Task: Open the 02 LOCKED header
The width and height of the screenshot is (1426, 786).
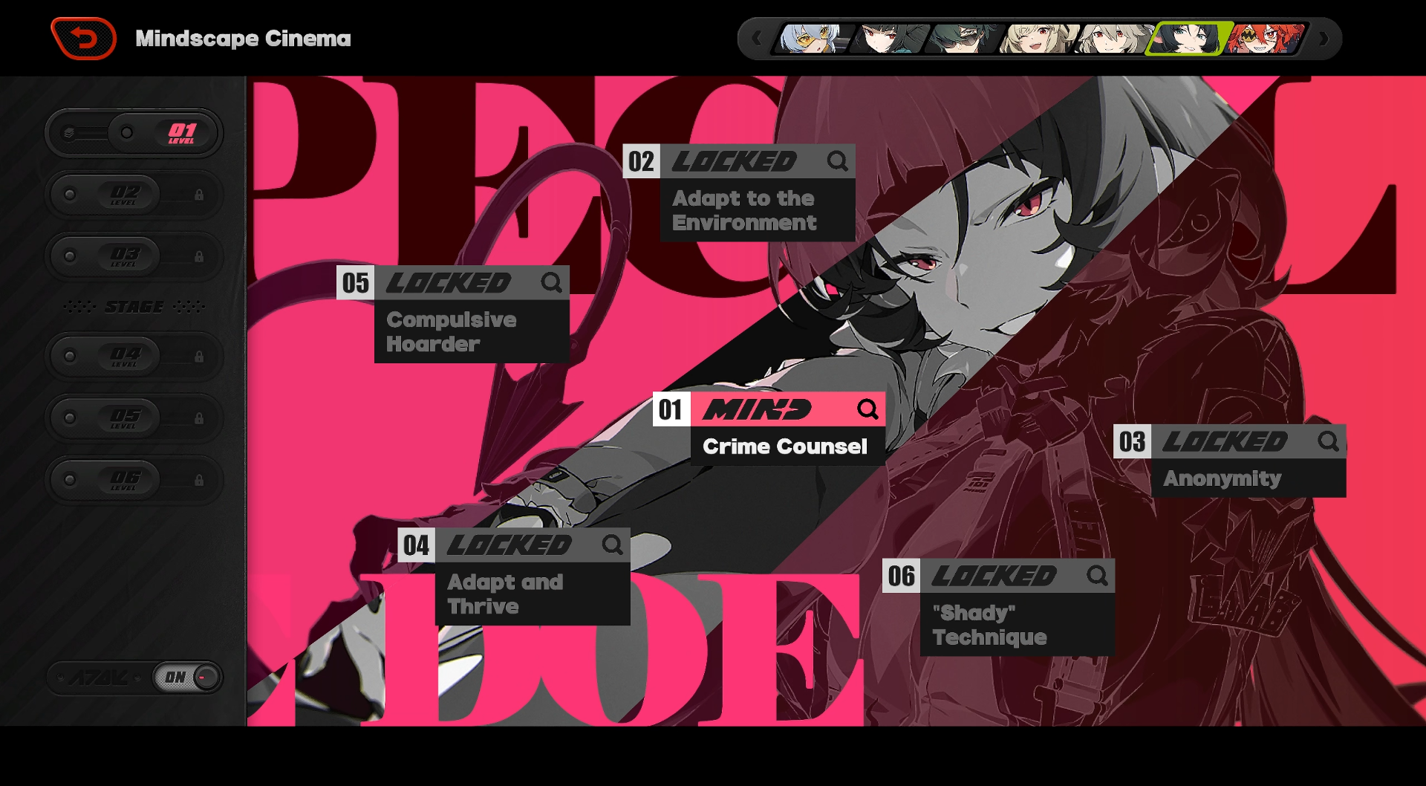Action: pyautogui.click(x=739, y=161)
